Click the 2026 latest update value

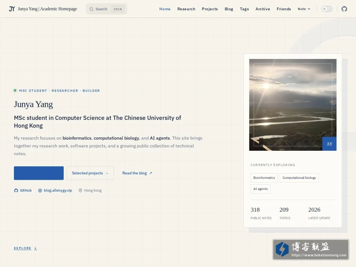point(314,210)
